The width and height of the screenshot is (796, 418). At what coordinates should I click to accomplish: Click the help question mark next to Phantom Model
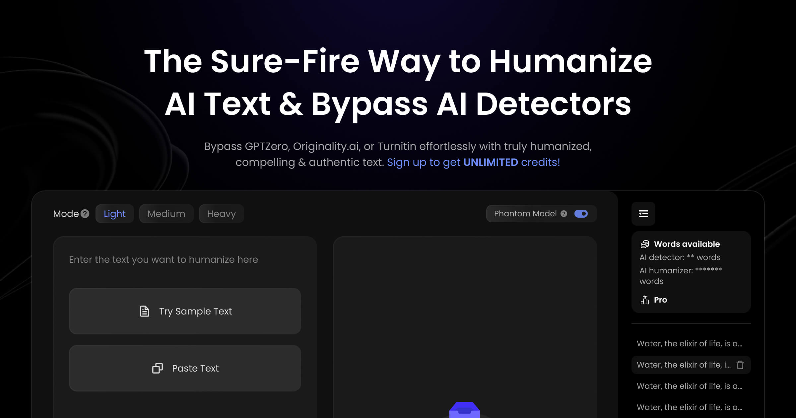pyautogui.click(x=564, y=214)
